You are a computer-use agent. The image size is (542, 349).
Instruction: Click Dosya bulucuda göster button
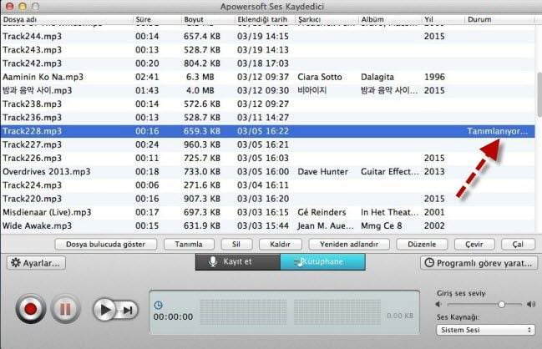click(105, 245)
